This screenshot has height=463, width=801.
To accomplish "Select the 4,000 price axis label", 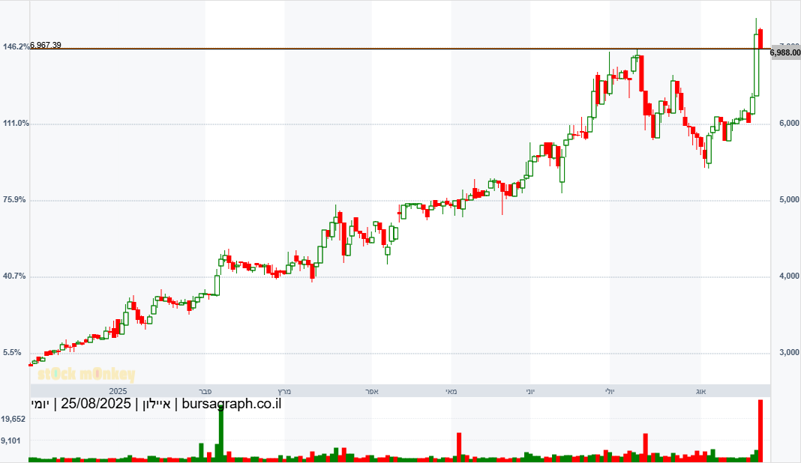I will point(789,276).
